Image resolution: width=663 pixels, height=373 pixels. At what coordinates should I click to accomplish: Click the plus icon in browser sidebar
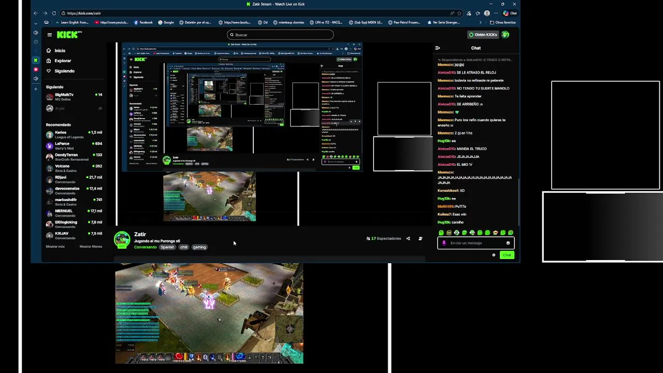(x=36, y=89)
